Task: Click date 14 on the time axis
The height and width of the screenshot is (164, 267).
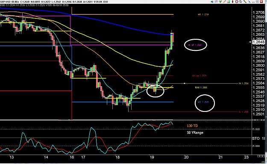Action: pyautogui.click(x=46, y=157)
